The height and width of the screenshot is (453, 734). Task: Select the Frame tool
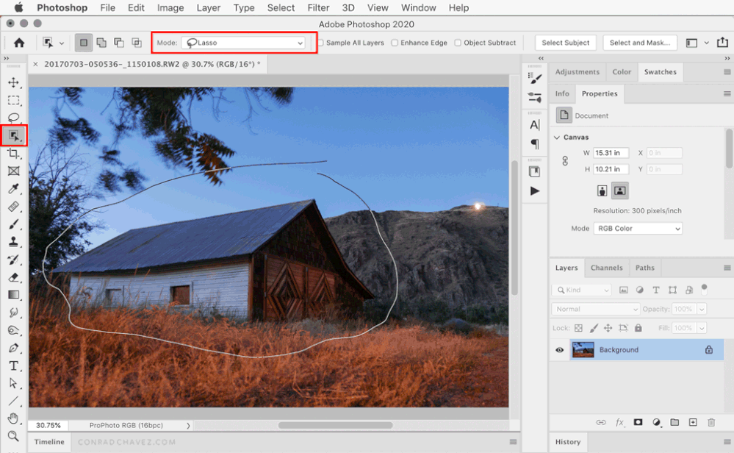(13, 171)
